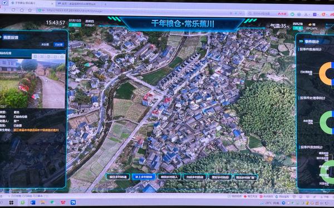This screenshot has height=208, width=334.
Task: Click the green badge under 07月15日
Action: (x=75, y=25)
